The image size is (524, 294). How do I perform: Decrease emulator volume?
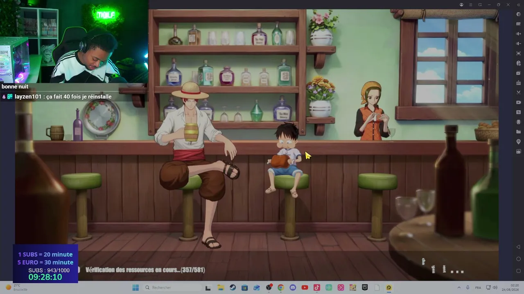[x=518, y=44]
